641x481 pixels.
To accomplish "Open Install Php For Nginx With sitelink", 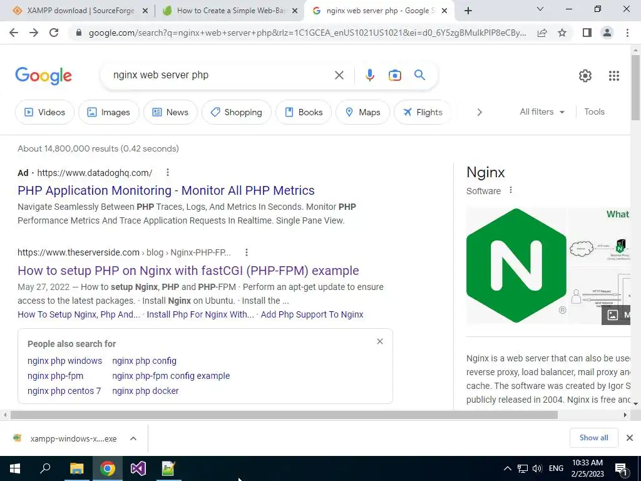I will tap(200, 314).
